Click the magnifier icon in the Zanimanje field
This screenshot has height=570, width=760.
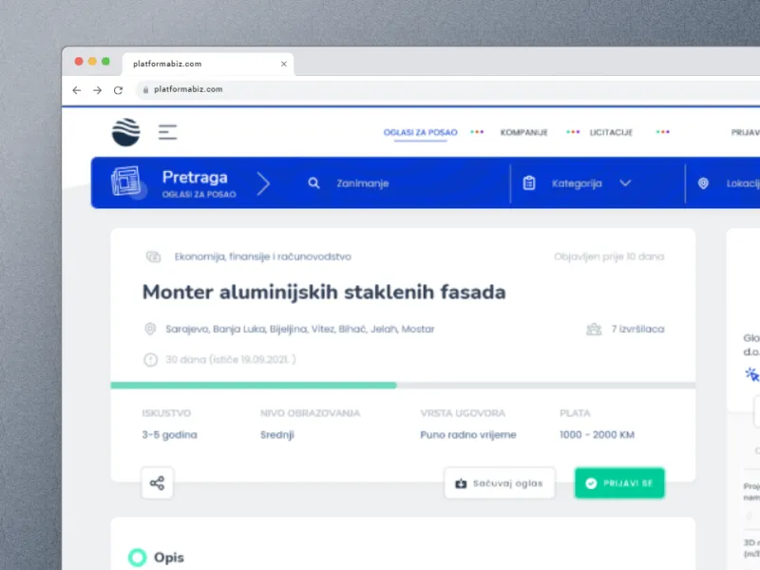click(313, 182)
